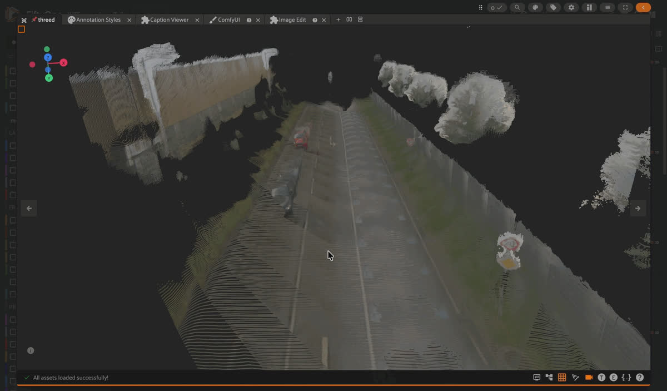Close the ComfyUI tab
The image size is (667, 391).
[x=258, y=20]
